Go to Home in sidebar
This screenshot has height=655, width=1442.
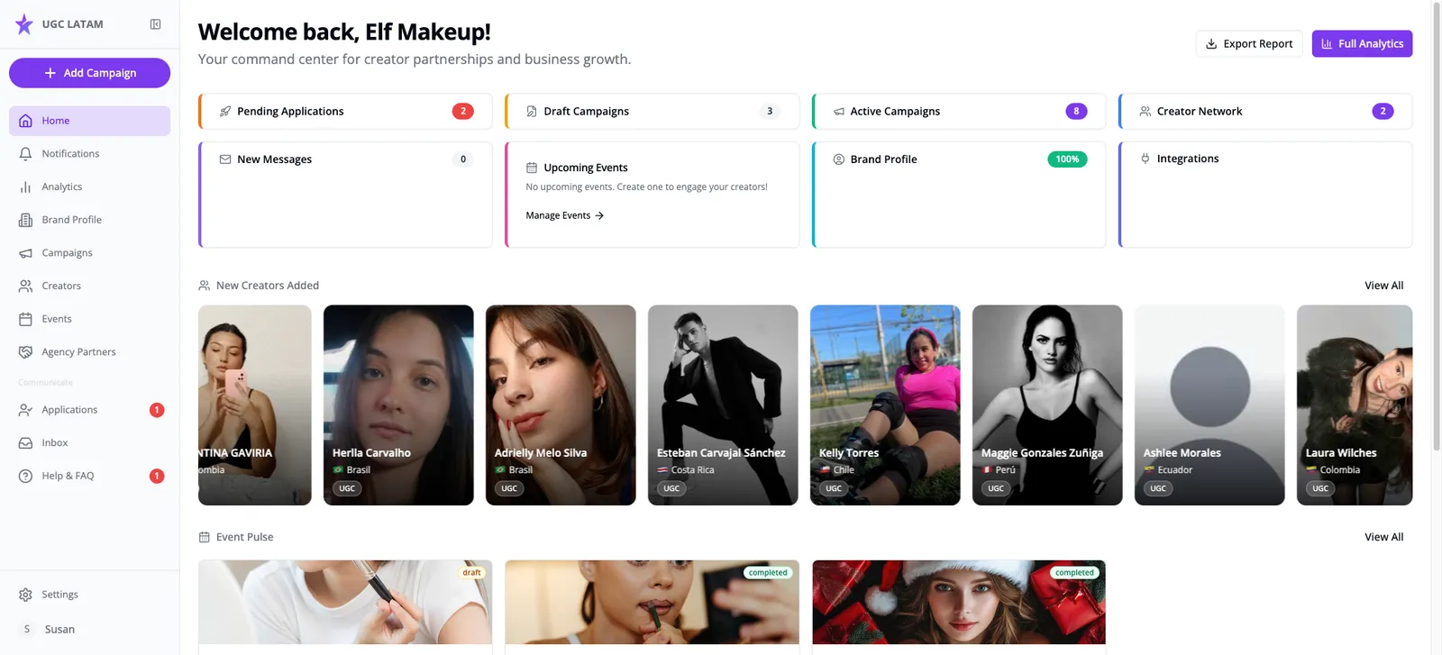89,121
